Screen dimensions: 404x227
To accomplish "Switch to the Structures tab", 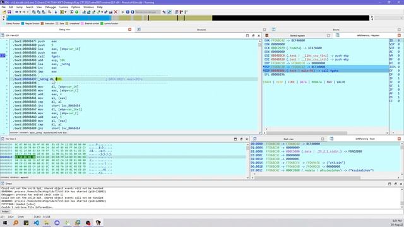I will pos(201,30).
